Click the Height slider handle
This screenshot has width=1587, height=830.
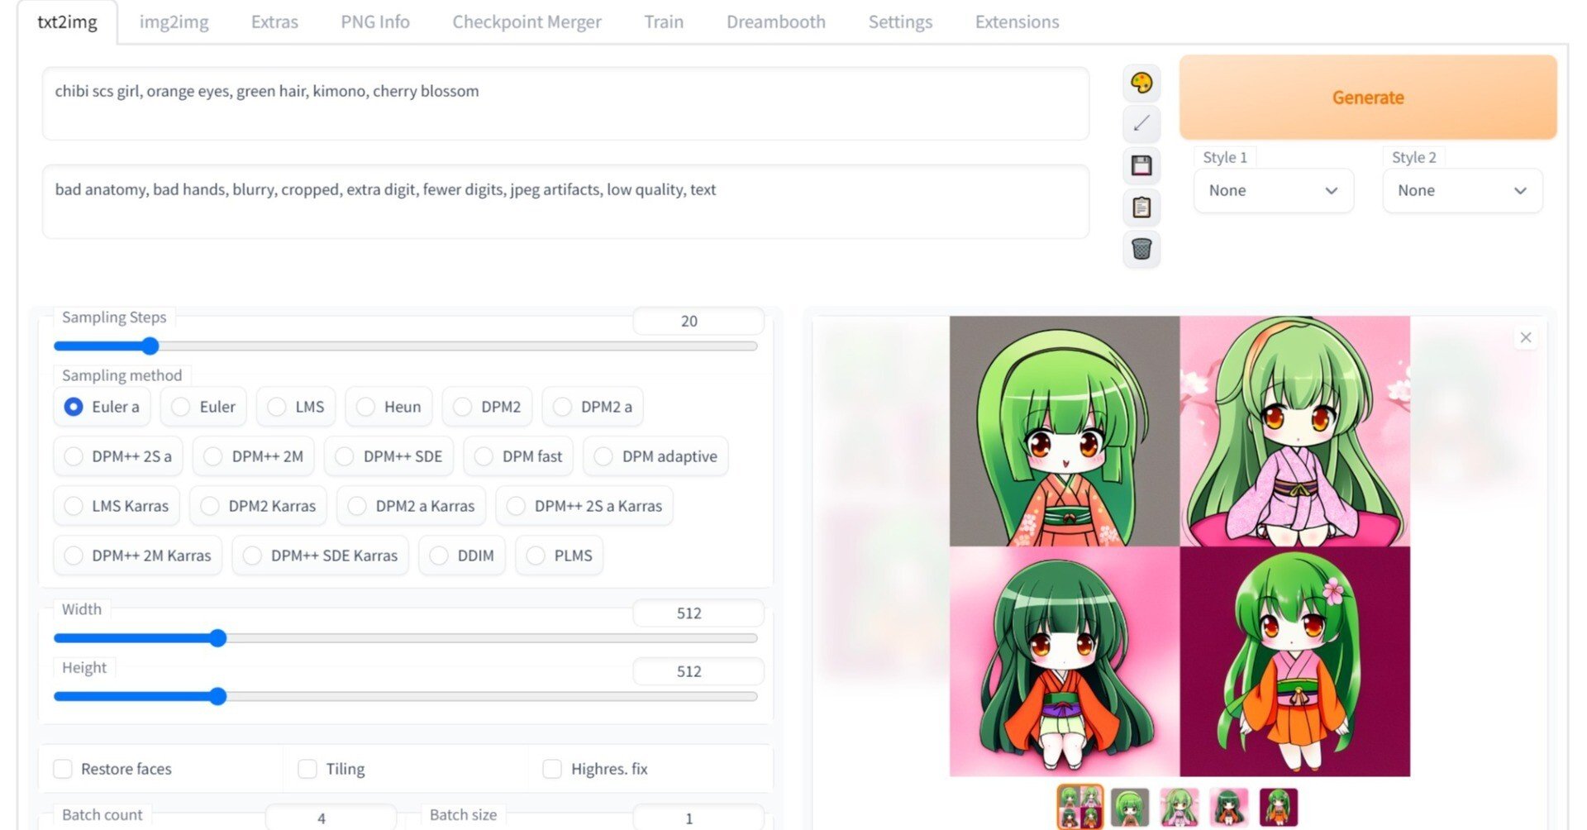217,696
